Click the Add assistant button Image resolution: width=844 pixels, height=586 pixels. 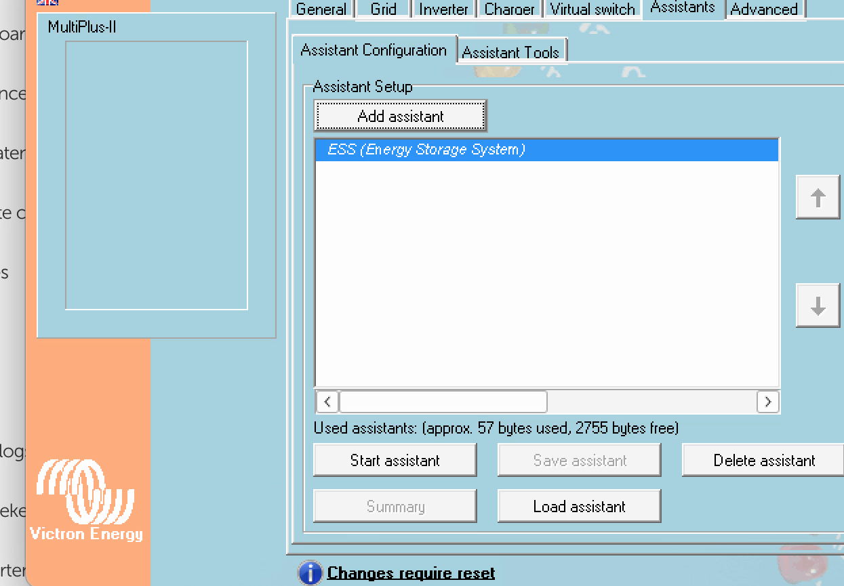click(401, 116)
